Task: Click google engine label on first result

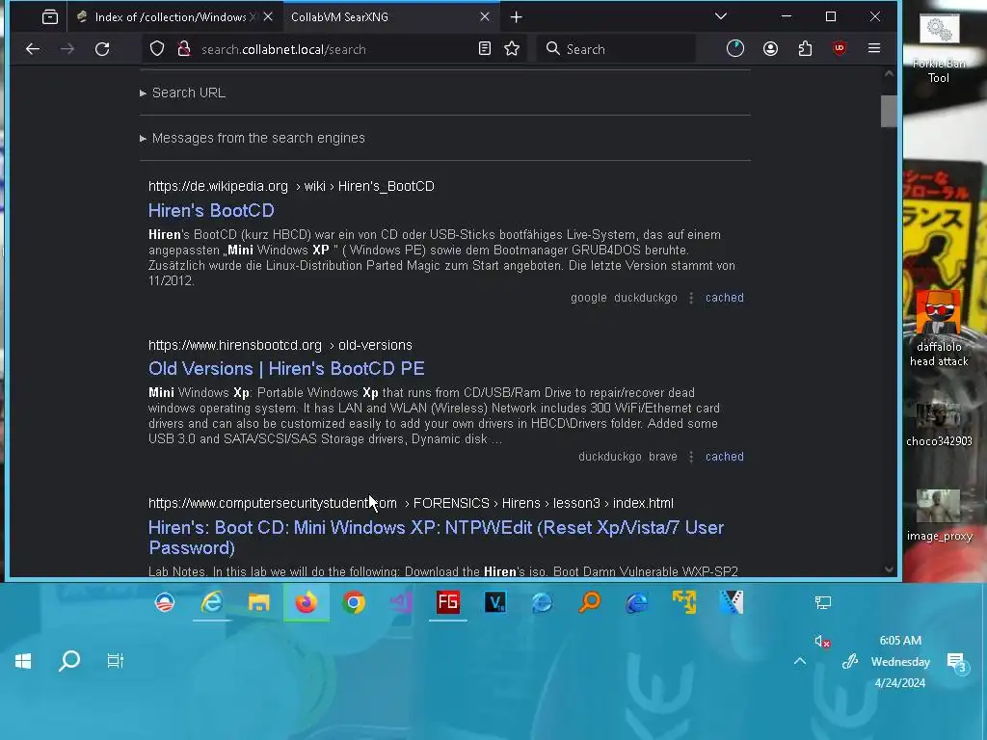Action: (589, 298)
